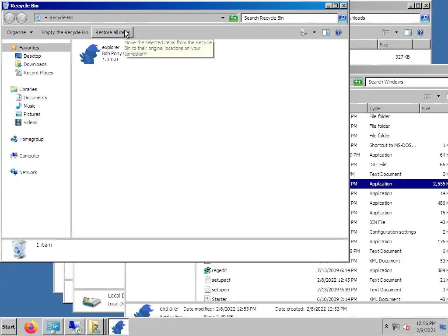Image resolution: width=448 pixels, height=336 pixels.
Task: Open Firefox from the taskbar
Action: click(31, 327)
